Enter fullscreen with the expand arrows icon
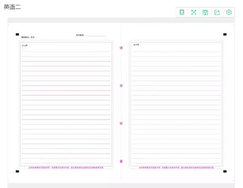The width and height of the screenshot is (243, 188). point(194,12)
